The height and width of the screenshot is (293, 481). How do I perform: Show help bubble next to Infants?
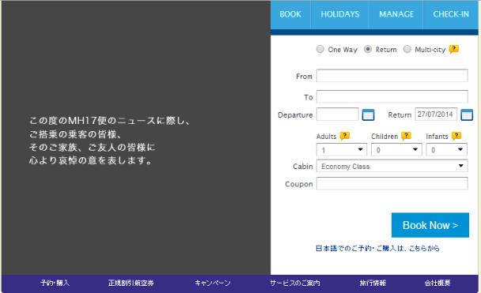(456, 136)
